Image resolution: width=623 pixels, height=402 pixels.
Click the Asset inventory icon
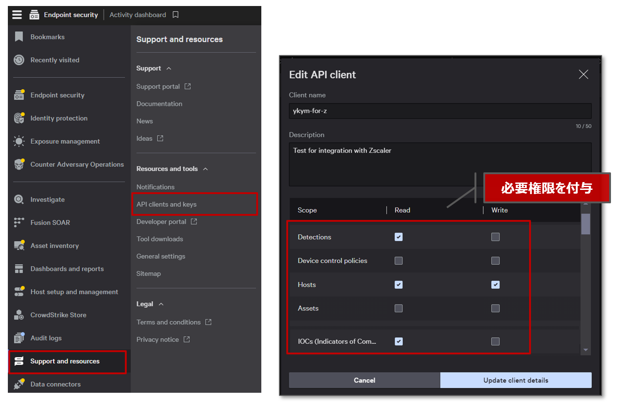pyautogui.click(x=19, y=245)
